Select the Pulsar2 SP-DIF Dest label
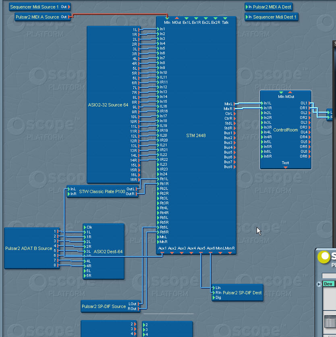The height and width of the screenshot is (337, 336). tap(242, 293)
